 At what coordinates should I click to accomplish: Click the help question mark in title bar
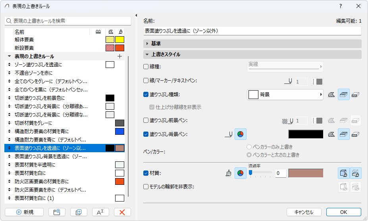[x=341, y=6]
